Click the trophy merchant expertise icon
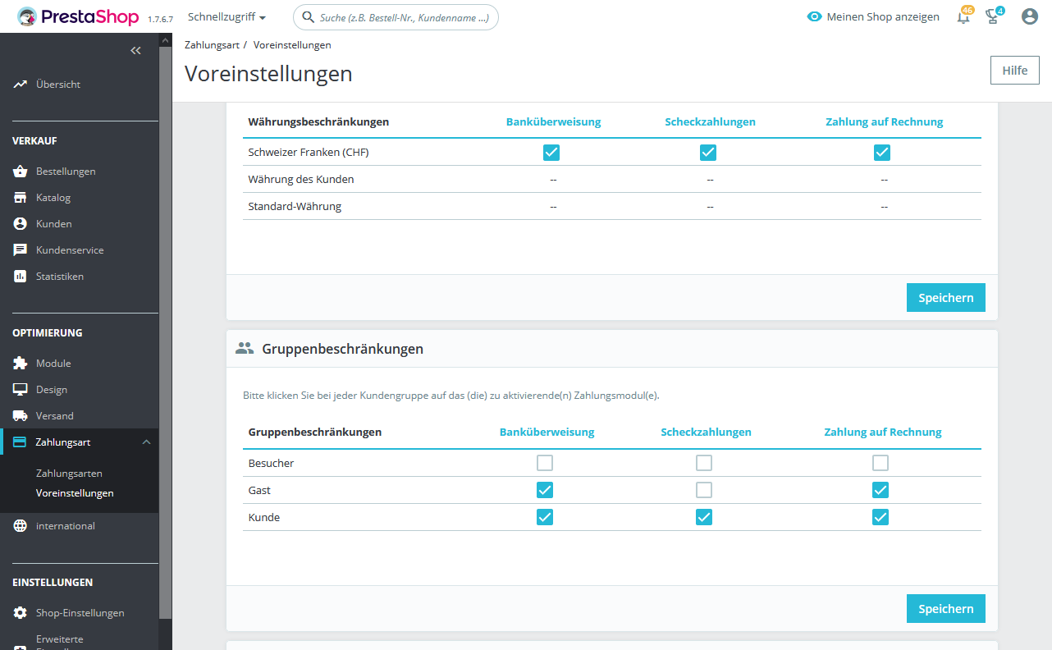 [x=993, y=16]
